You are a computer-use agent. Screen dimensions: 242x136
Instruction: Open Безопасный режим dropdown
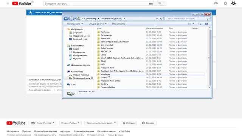101,123
